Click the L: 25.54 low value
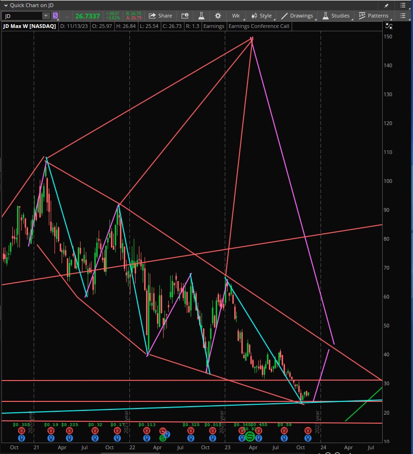Viewport: 413px width, 454px height. pyautogui.click(x=149, y=26)
